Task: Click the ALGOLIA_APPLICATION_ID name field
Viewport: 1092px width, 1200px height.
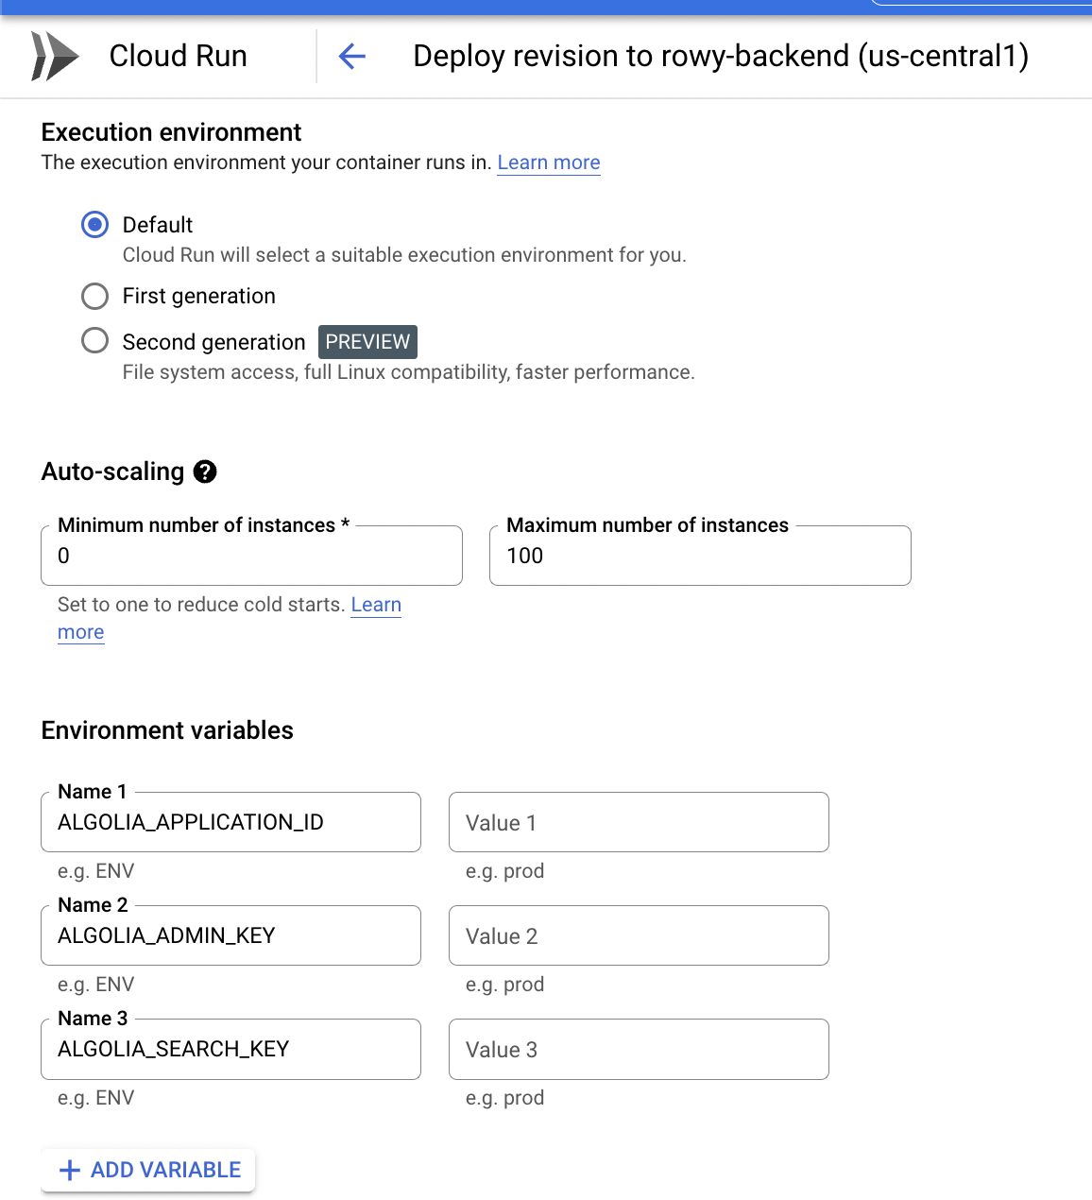Action: pyautogui.click(x=230, y=822)
